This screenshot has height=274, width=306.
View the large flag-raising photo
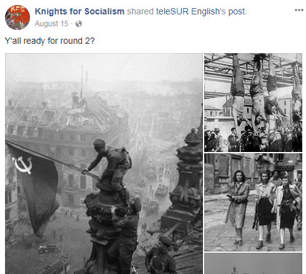coord(104,164)
